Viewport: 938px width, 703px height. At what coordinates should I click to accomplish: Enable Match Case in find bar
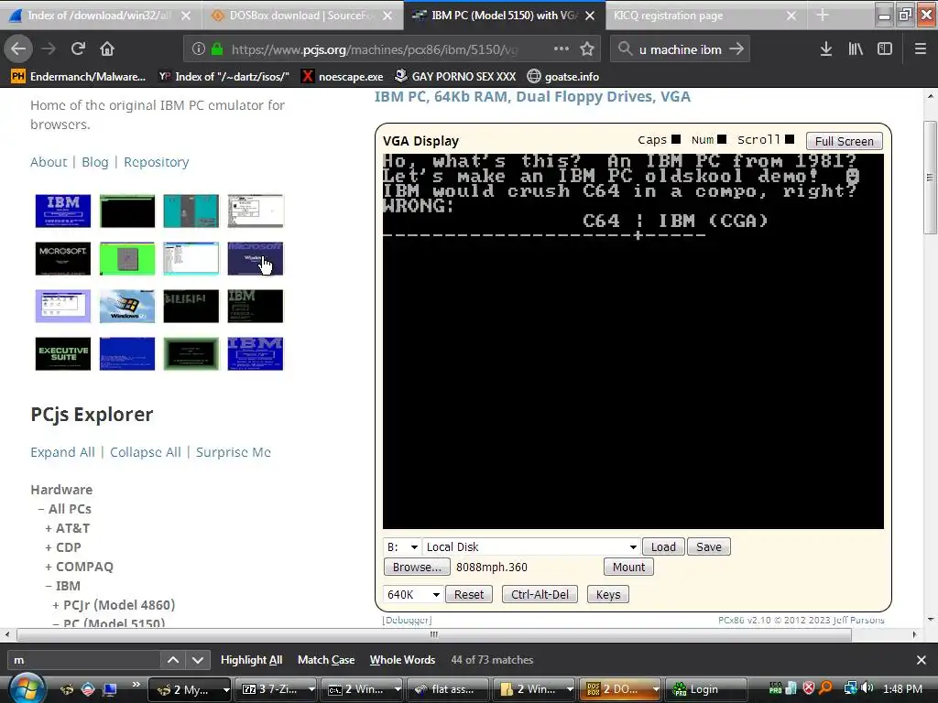(x=326, y=660)
